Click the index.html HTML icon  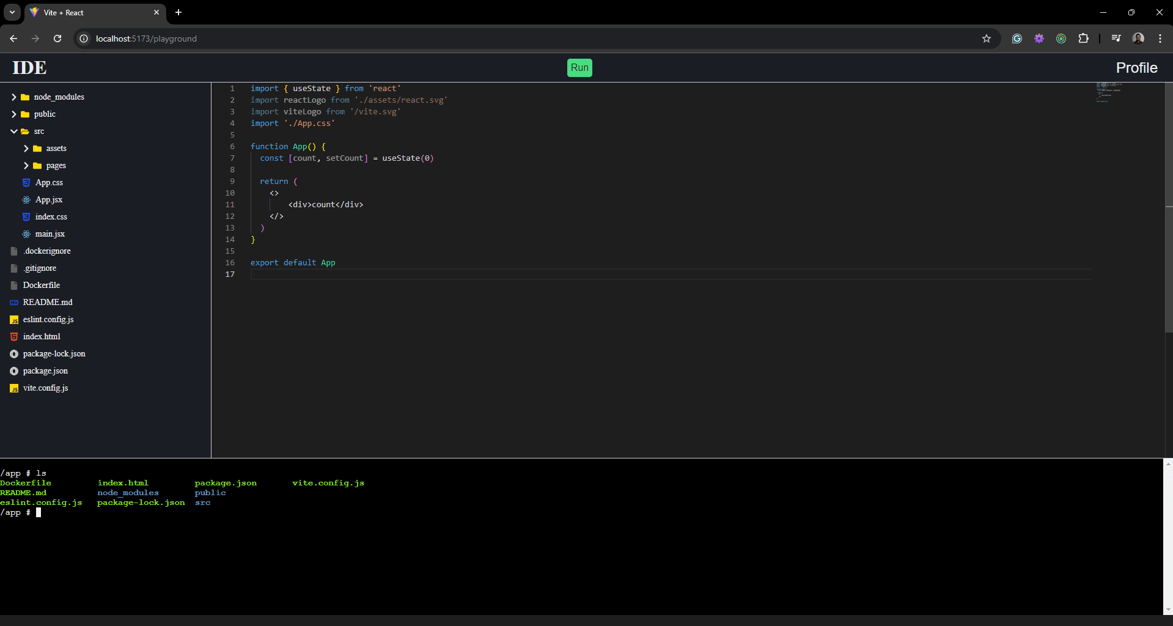tap(14, 337)
